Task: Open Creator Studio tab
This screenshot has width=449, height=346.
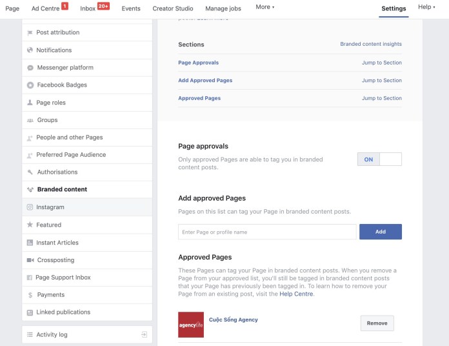Action: pyautogui.click(x=173, y=8)
